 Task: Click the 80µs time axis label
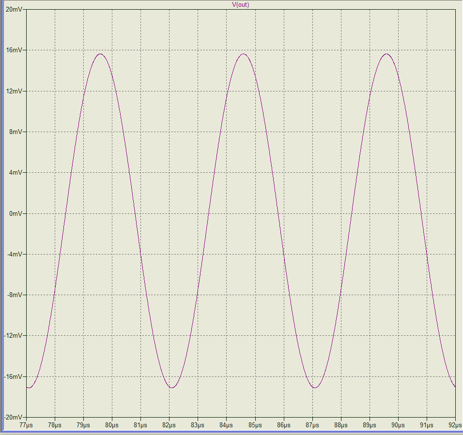(112, 425)
